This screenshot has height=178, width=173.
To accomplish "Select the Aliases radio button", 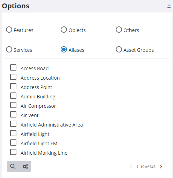I will (x=64, y=49).
